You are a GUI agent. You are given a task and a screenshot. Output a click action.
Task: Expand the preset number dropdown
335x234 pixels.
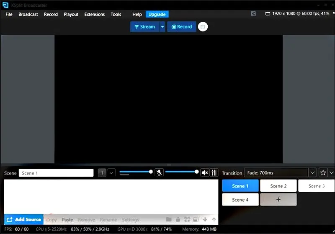(111, 173)
